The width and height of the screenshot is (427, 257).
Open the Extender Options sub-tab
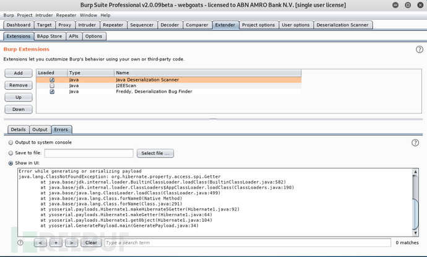[x=93, y=36]
